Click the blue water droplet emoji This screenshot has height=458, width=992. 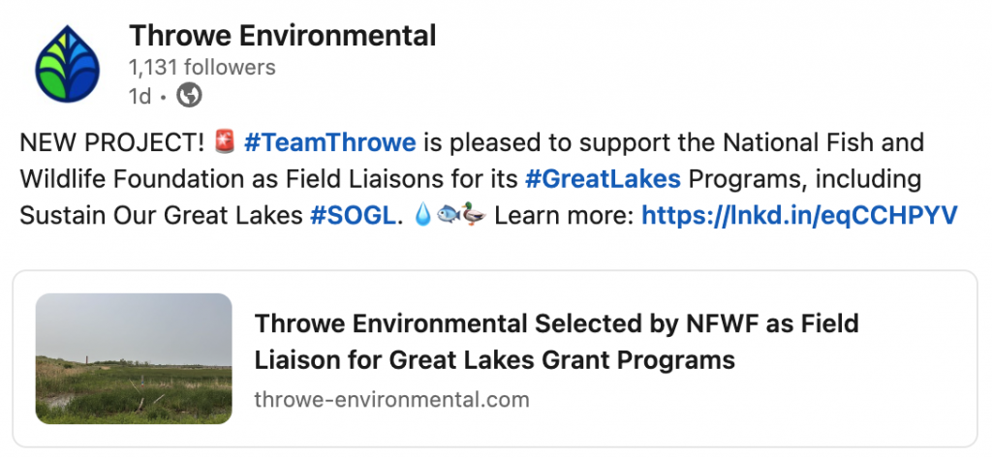tap(422, 215)
